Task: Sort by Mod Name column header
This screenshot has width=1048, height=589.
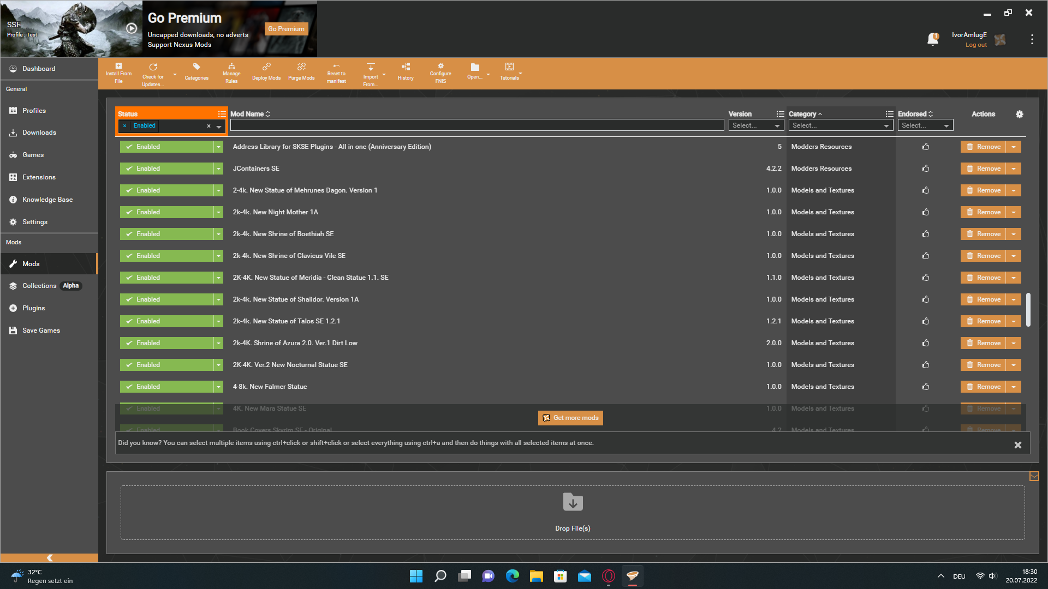Action: [x=250, y=114]
